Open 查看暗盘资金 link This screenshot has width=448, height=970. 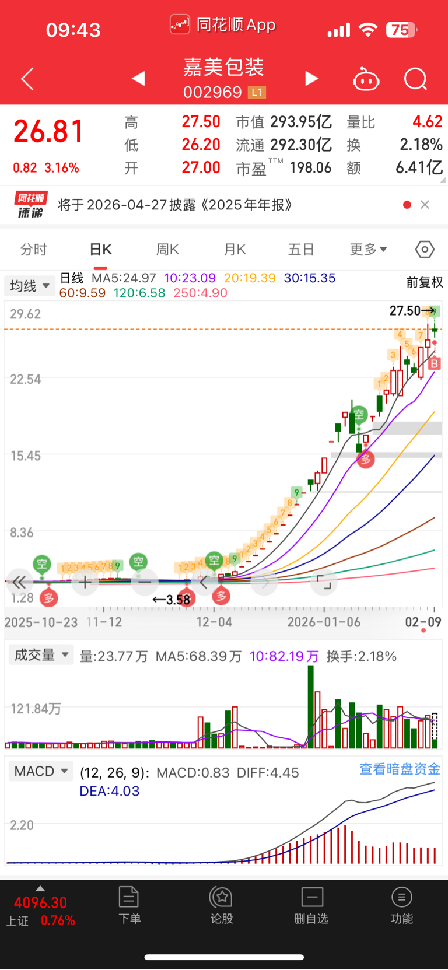pos(400,769)
